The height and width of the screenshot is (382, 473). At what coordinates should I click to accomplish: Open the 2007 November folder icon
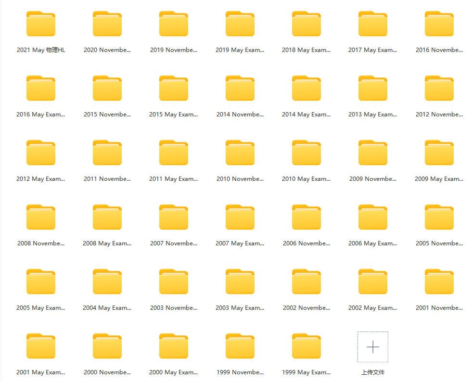click(173, 217)
